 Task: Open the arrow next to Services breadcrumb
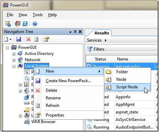[x=106, y=40]
